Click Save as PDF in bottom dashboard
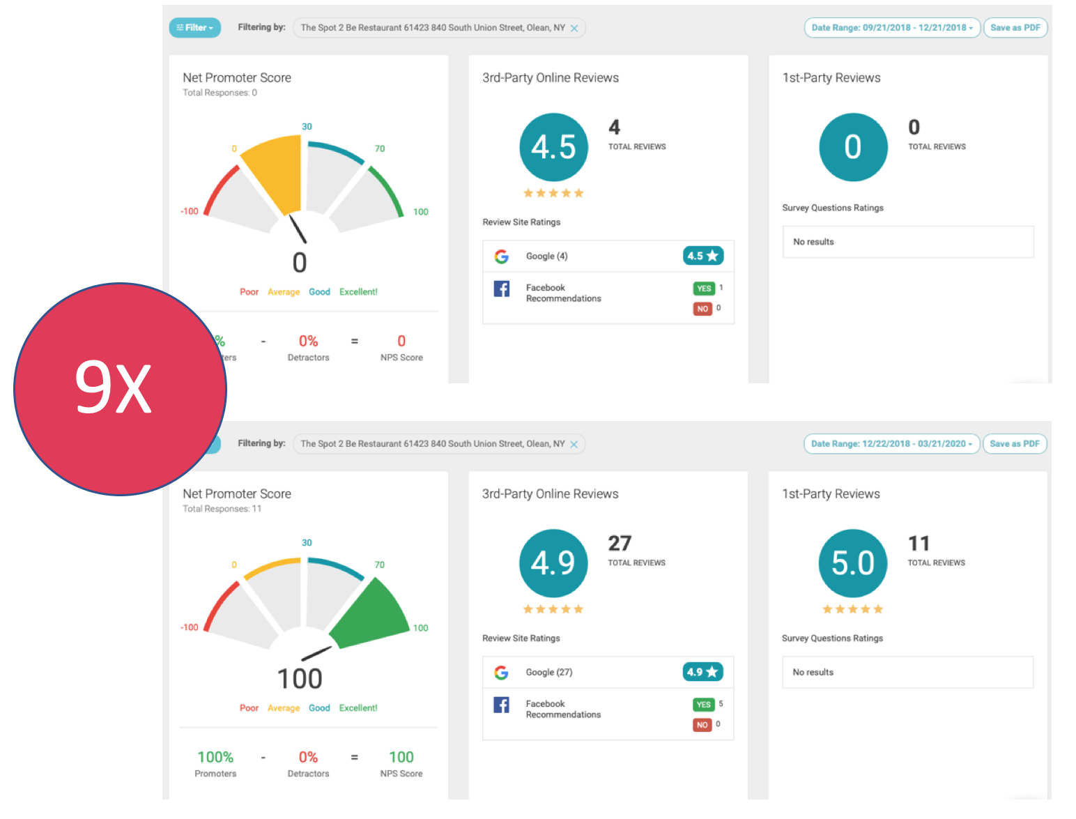The width and height of the screenshot is (1076, 819). click(x=1015, y=444)
